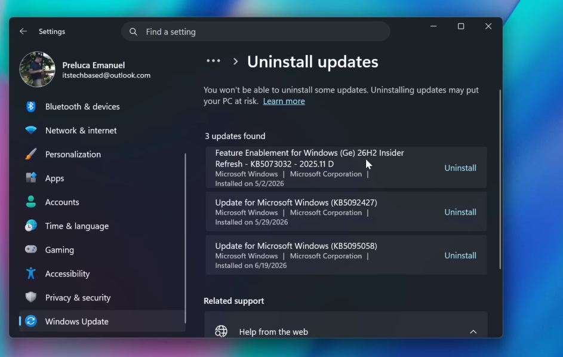
Task: Close the Settings window
Action: click(488, 26)
